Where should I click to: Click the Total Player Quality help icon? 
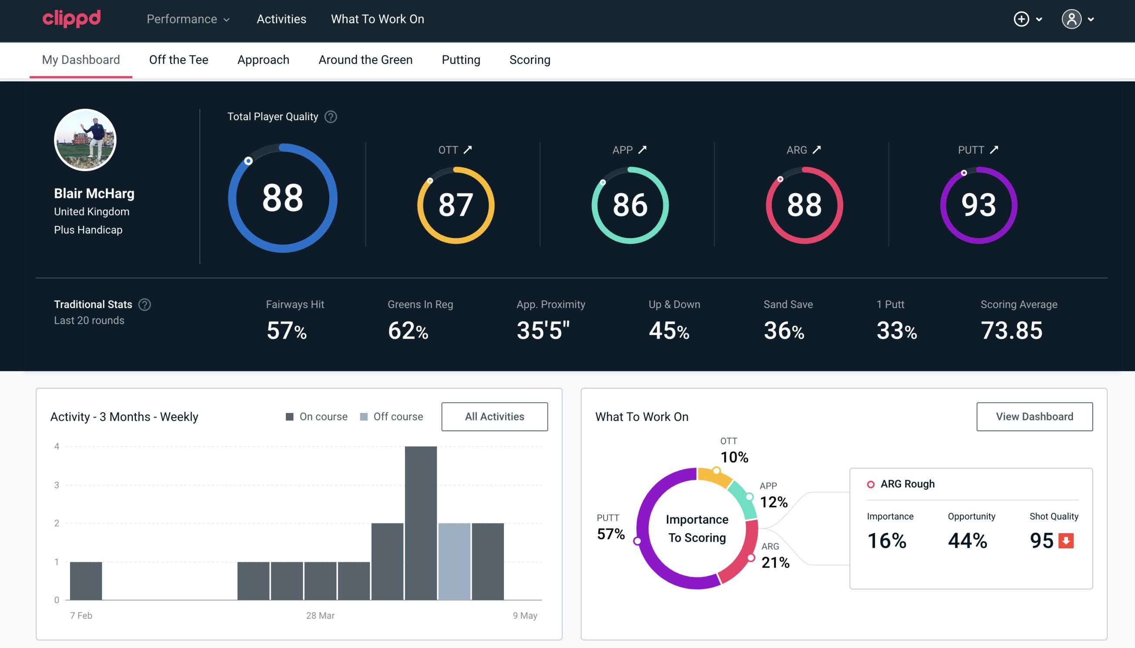point(329,117)
